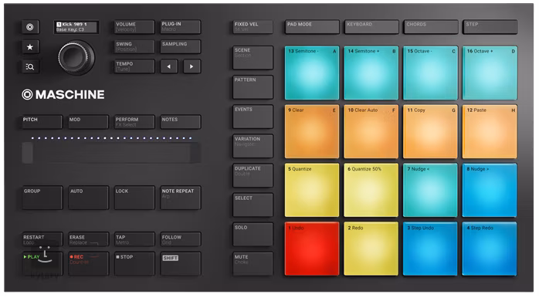Select the PATTERN button
This screenshot has height=298, width=539.
click(x=253, y=87)
